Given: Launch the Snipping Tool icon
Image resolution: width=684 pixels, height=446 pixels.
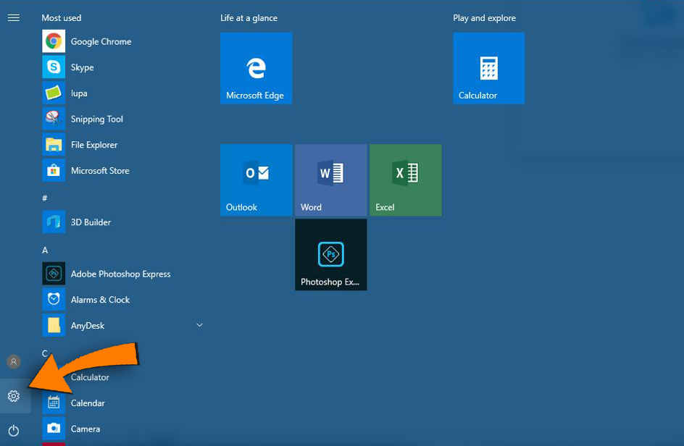Looking at the screenshot, I should pos(54,119).
